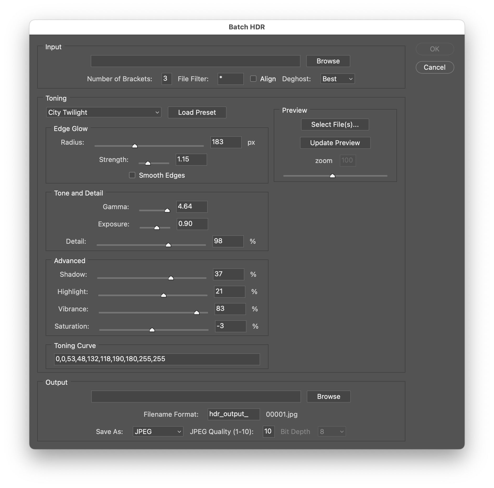This screenshot has height=488, width=494.
Task: Click the Vibrance value field showing 83
Action: tap(230, 309)
